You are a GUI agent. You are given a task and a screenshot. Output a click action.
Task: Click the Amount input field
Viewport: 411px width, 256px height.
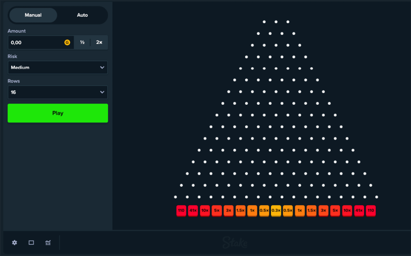[x=36, y=42]
